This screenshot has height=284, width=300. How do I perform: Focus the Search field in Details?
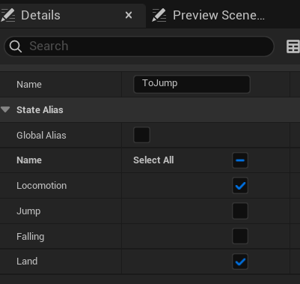coord(139,46)
